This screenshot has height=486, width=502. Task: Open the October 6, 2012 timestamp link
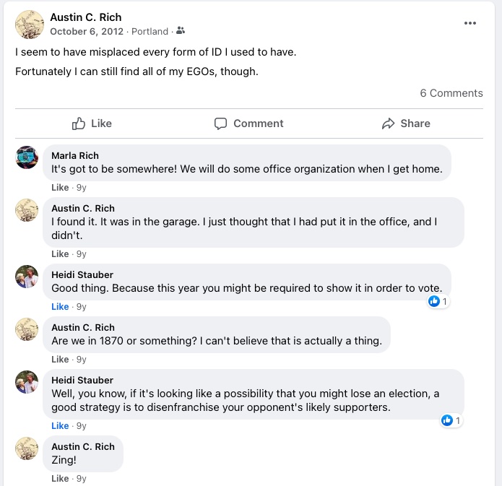(x=87, y=32)
